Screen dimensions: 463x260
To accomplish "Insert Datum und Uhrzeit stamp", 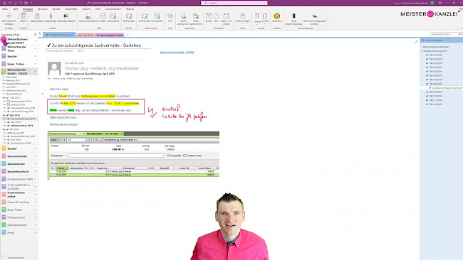I will click(227, 19).
